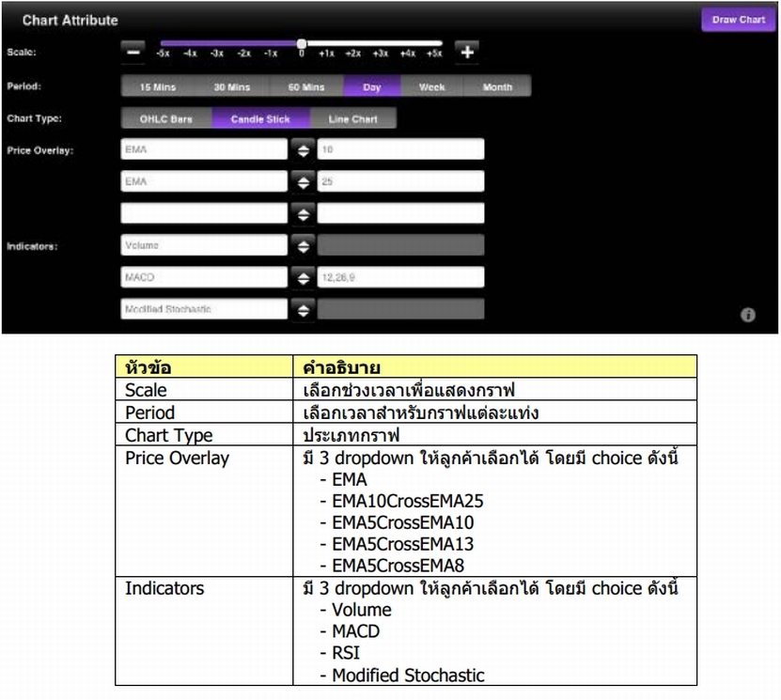781x700 pixels.
Task: Select the Month period
Action: 498,86
